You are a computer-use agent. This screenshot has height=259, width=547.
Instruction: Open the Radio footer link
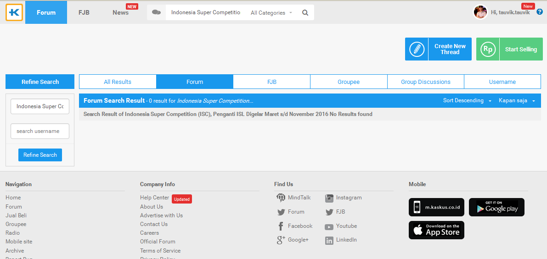pyautogui.click(x=12, y=233)
